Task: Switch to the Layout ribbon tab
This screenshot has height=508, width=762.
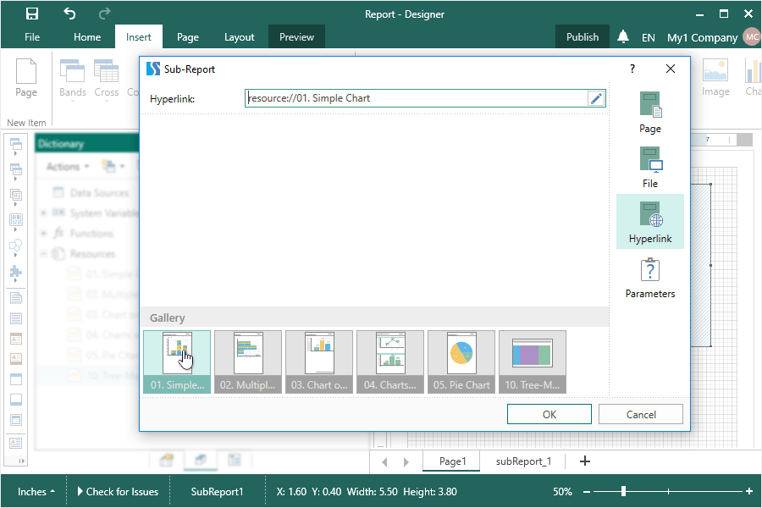Action: pyautogui.click(x=239, y=37)
